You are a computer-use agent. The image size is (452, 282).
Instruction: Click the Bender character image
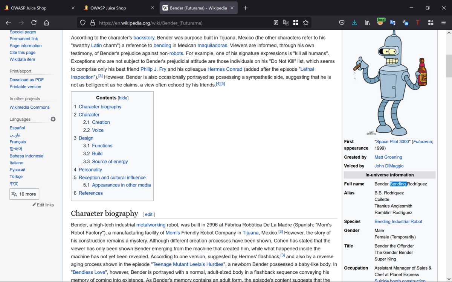(x=389, y=83)
